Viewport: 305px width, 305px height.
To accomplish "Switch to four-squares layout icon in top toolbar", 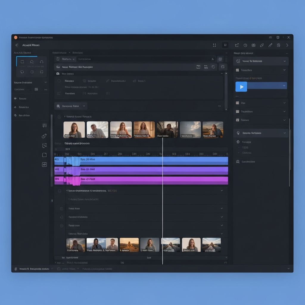I will click(x=253, y=45).
